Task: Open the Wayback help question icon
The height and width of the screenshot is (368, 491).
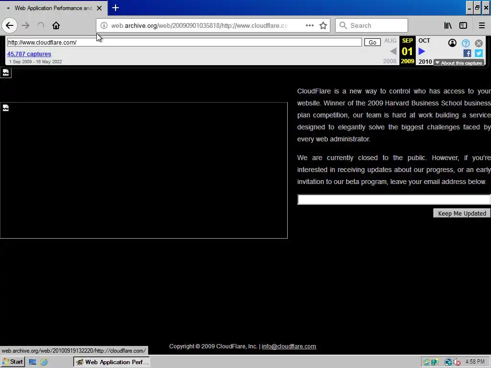Action: point(466,43)
